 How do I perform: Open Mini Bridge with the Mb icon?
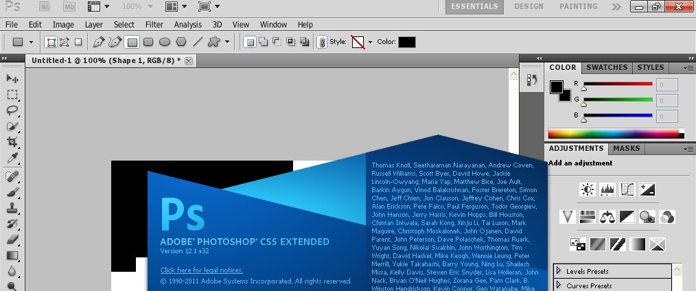(x=69, y=6)
